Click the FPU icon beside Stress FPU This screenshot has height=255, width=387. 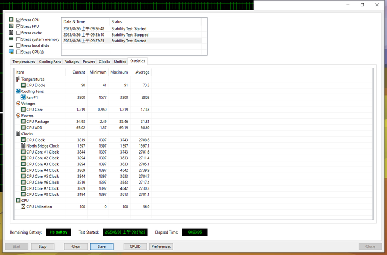click(11, 26)
